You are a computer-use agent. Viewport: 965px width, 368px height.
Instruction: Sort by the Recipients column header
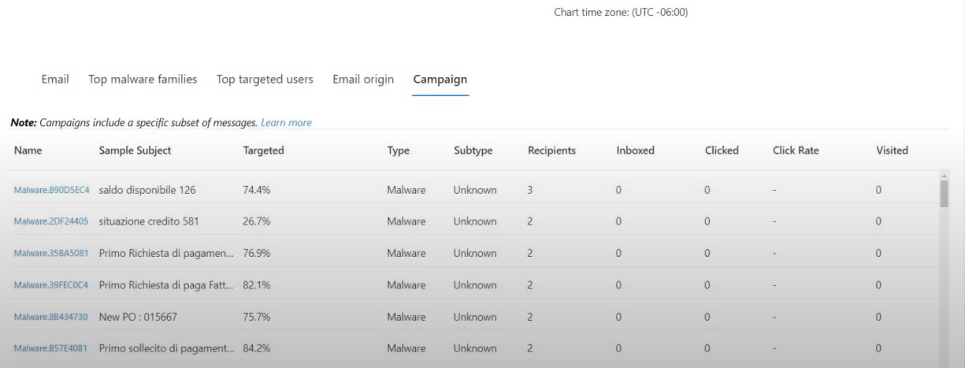(x=552, y=150)
